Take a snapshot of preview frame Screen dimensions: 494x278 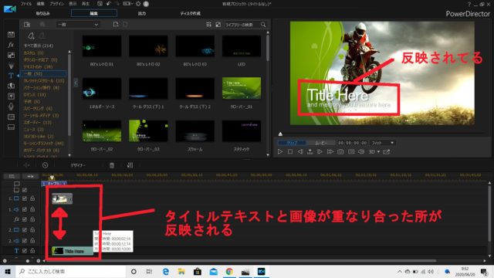[x=340, y=151]
